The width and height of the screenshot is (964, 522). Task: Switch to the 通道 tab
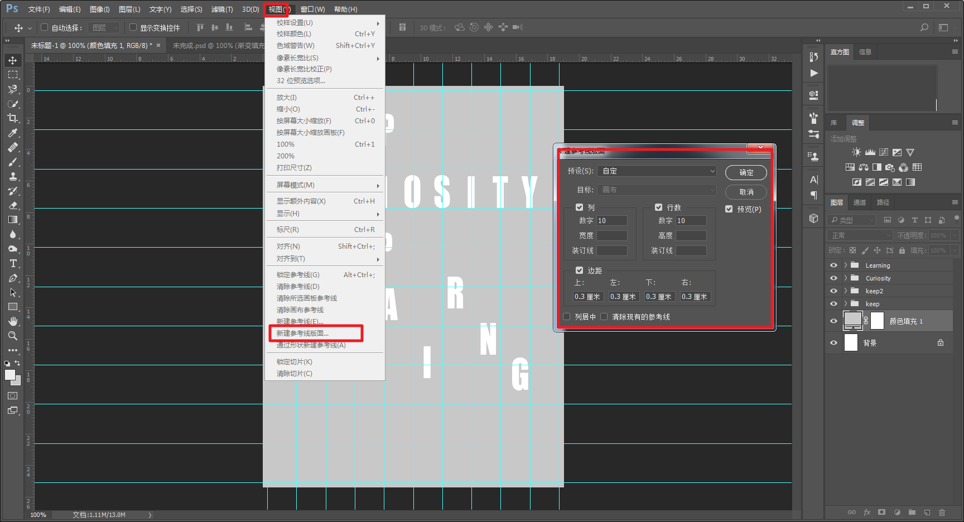(860, 202)
